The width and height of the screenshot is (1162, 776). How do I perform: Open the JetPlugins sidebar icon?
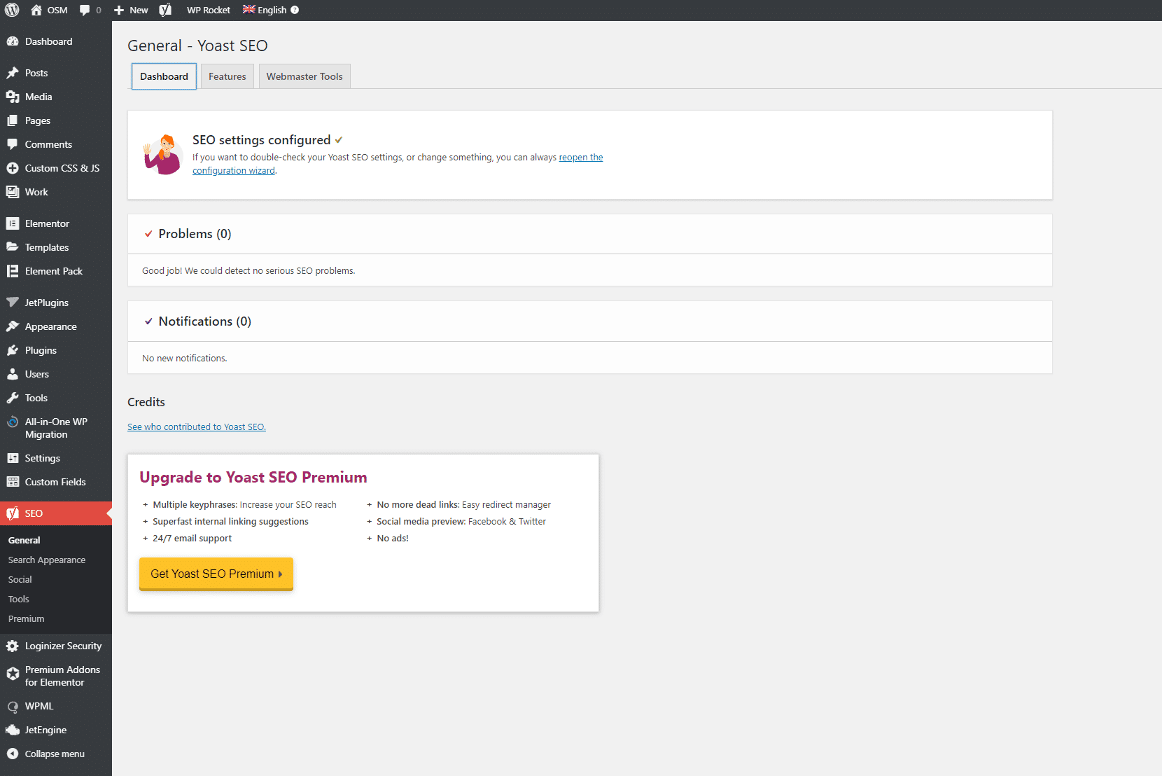click(13, 302)
